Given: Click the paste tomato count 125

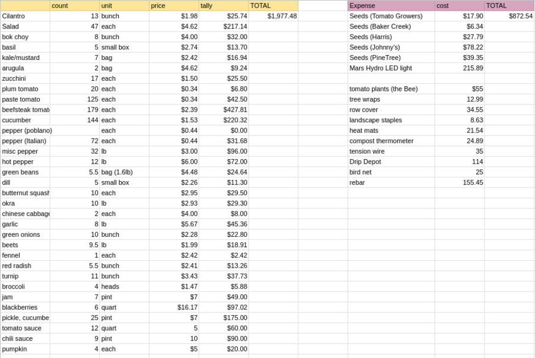Looking at the screenshot, I should [74, 99].
